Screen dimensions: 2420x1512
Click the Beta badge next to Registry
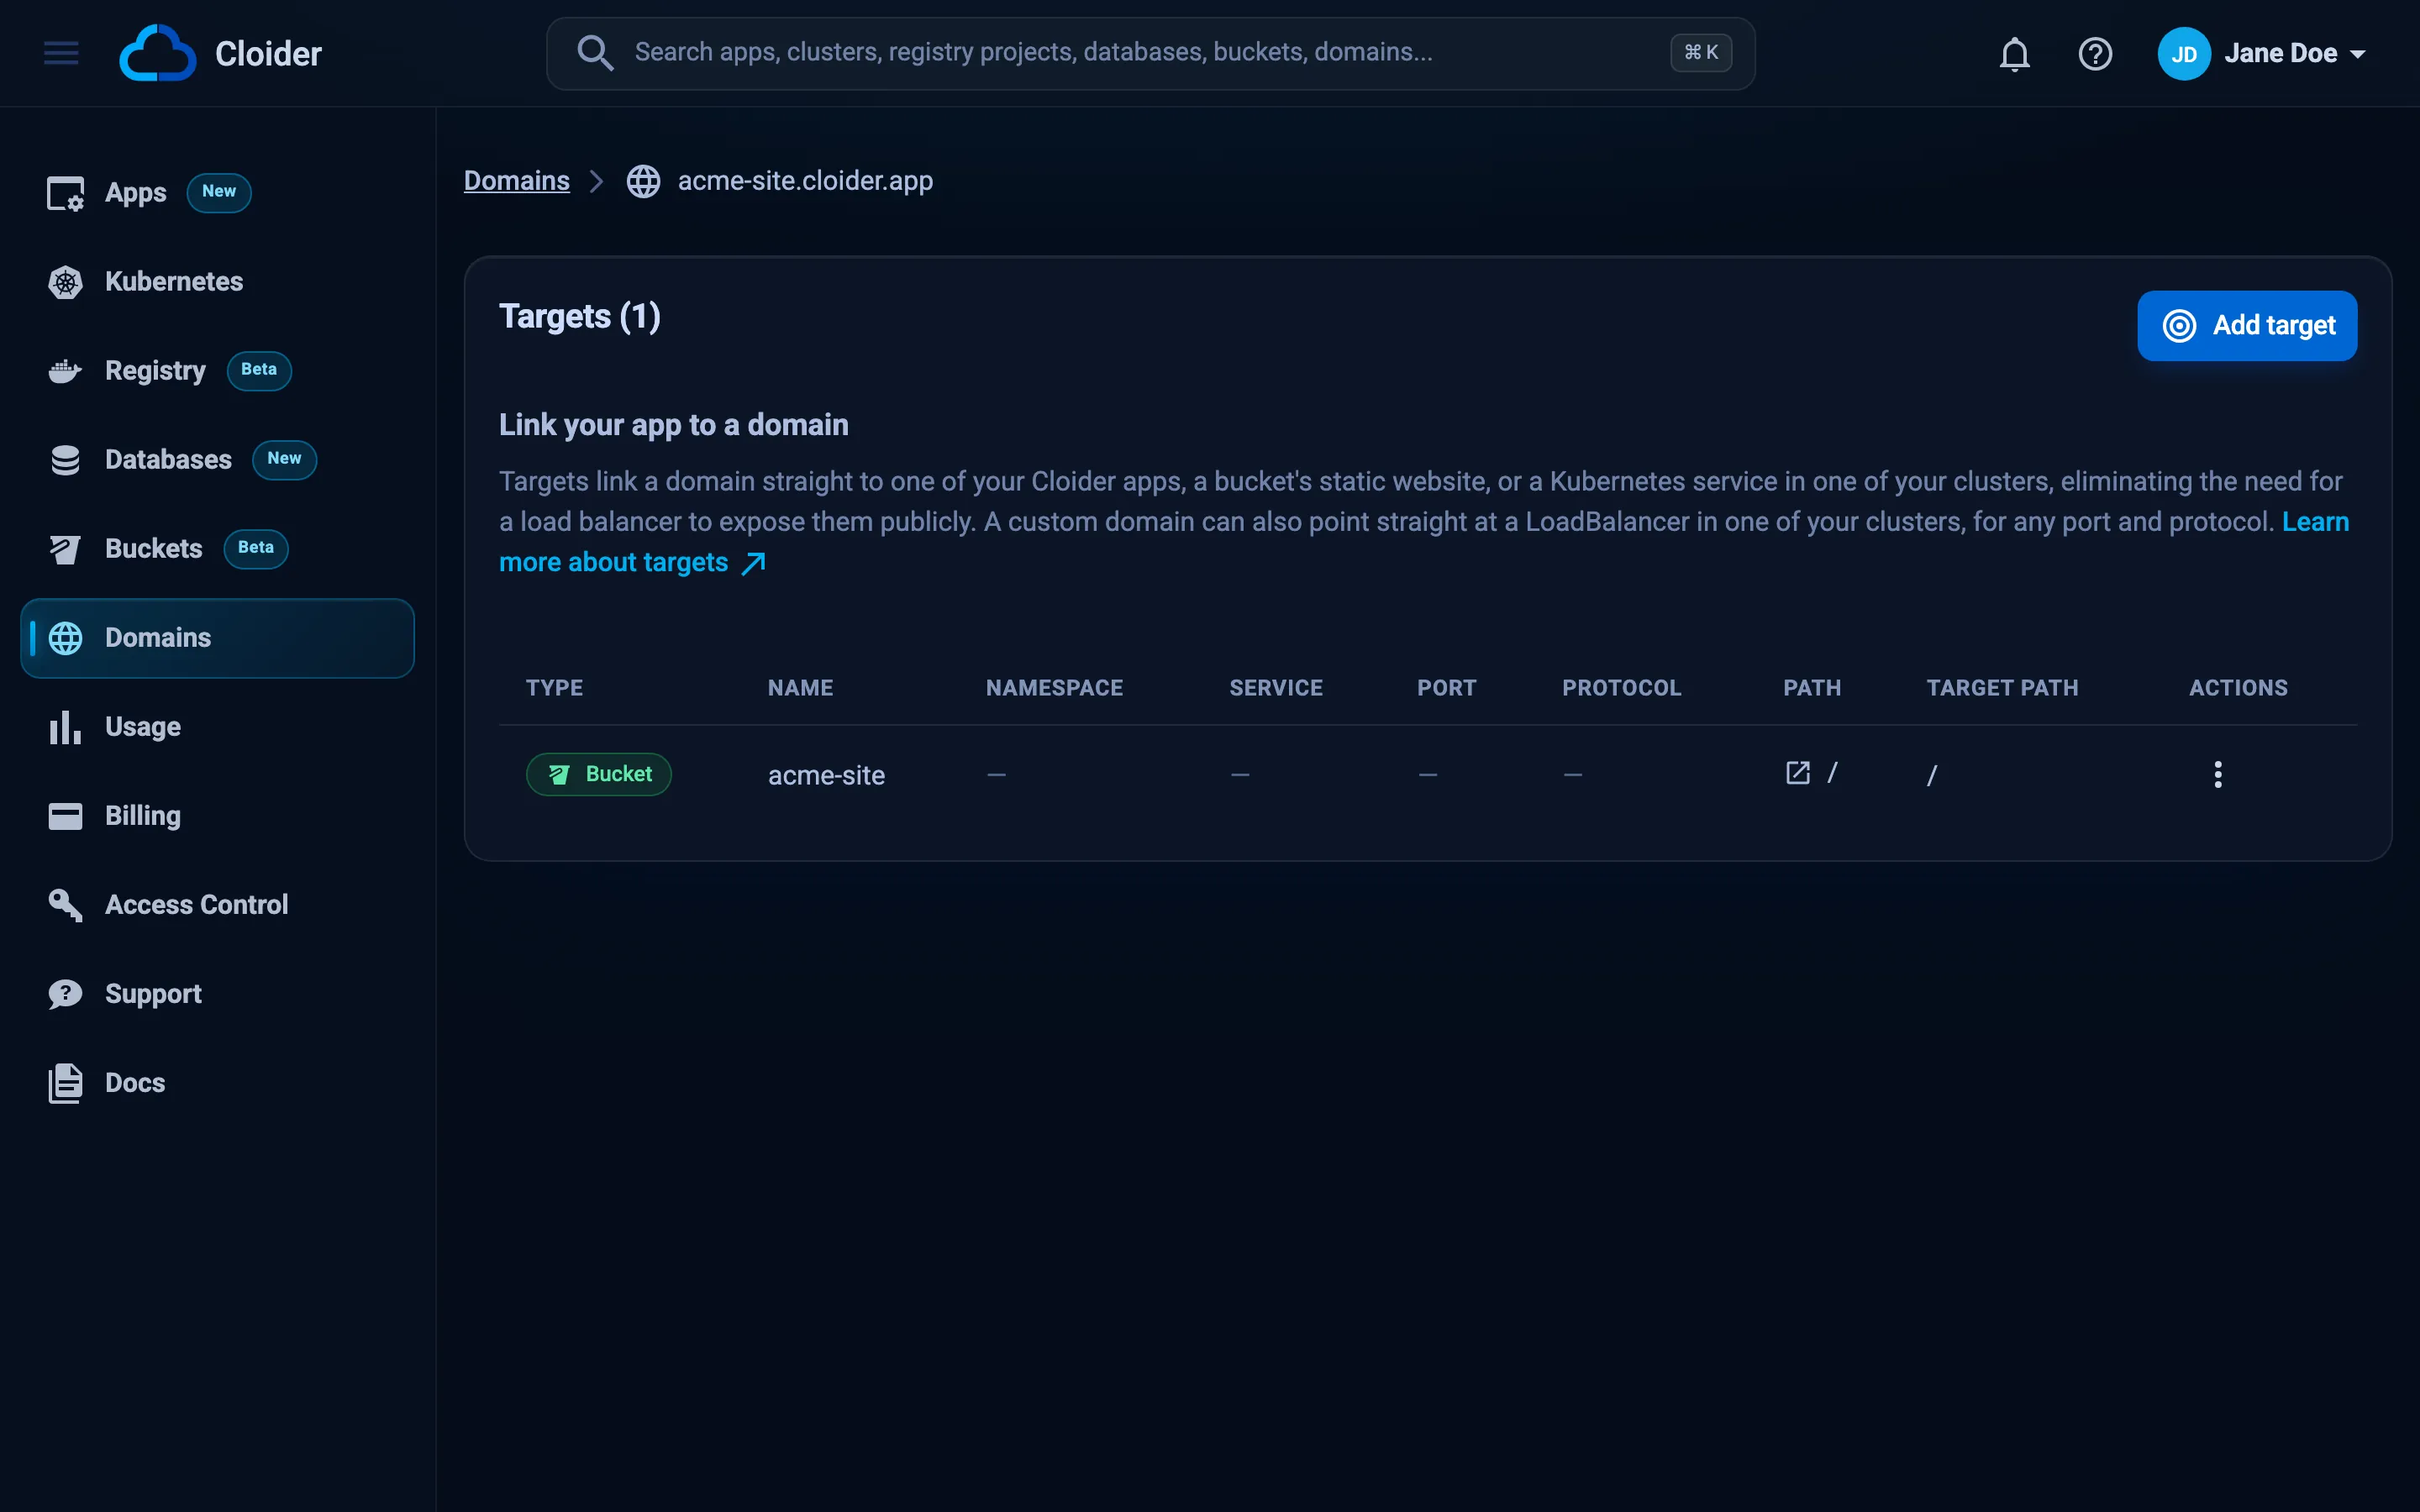point(259,370)
